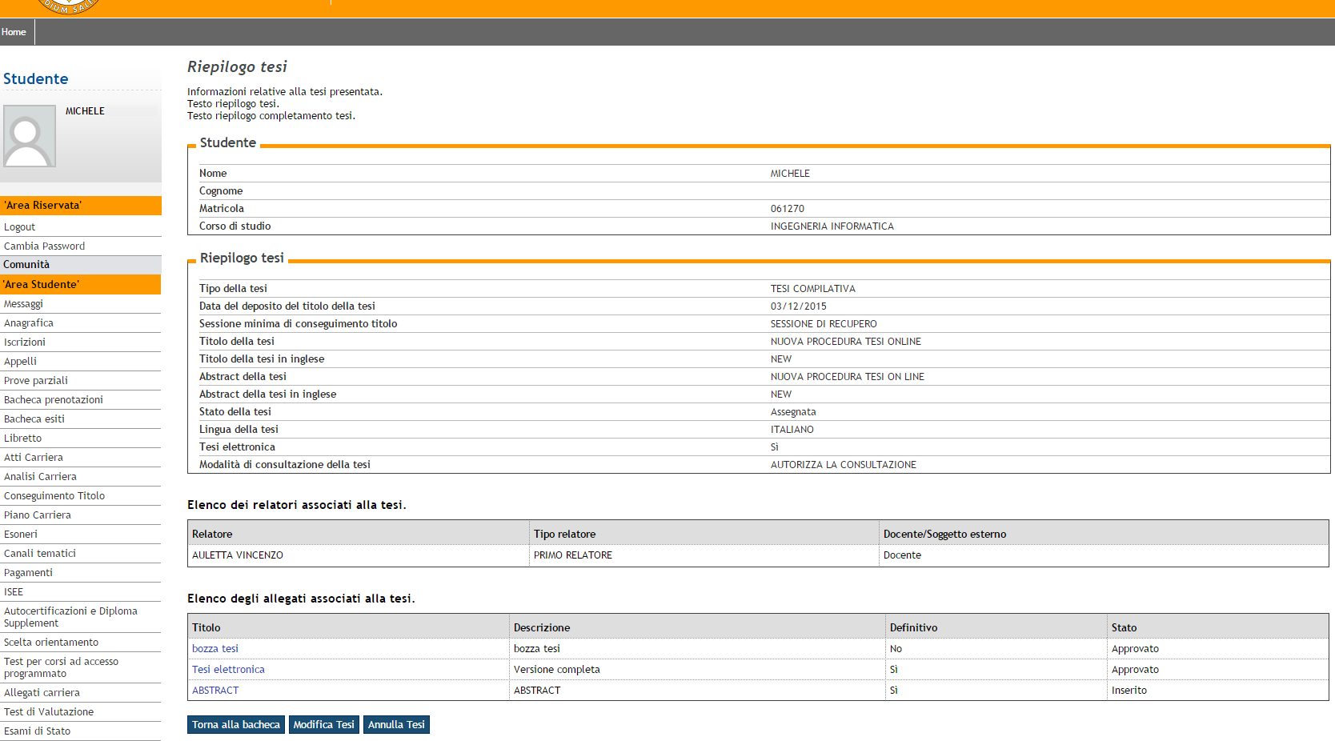This screenshot has height=741, width=1335.
Task: Click matricola value 061270
Action: [788, 209]
